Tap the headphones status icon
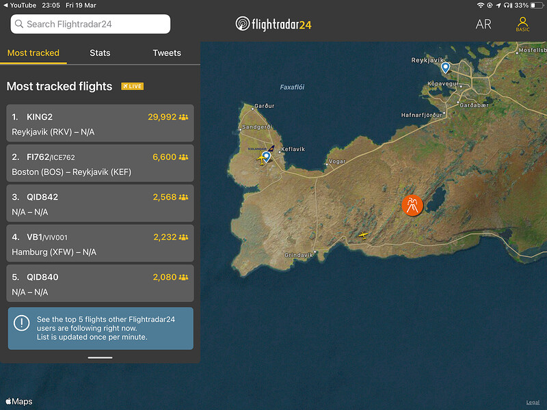 pos(508,5)
